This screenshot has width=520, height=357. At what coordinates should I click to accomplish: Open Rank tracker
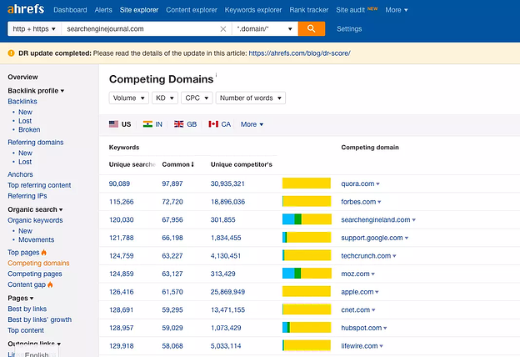(308, 10)
